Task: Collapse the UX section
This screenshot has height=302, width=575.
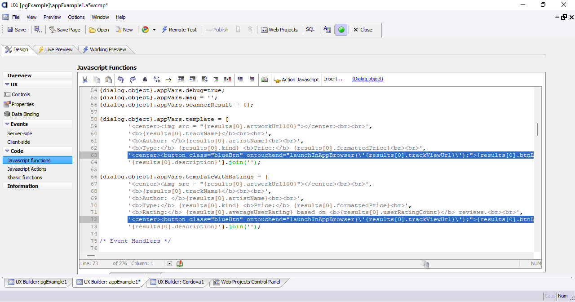Action: [7, 84]
